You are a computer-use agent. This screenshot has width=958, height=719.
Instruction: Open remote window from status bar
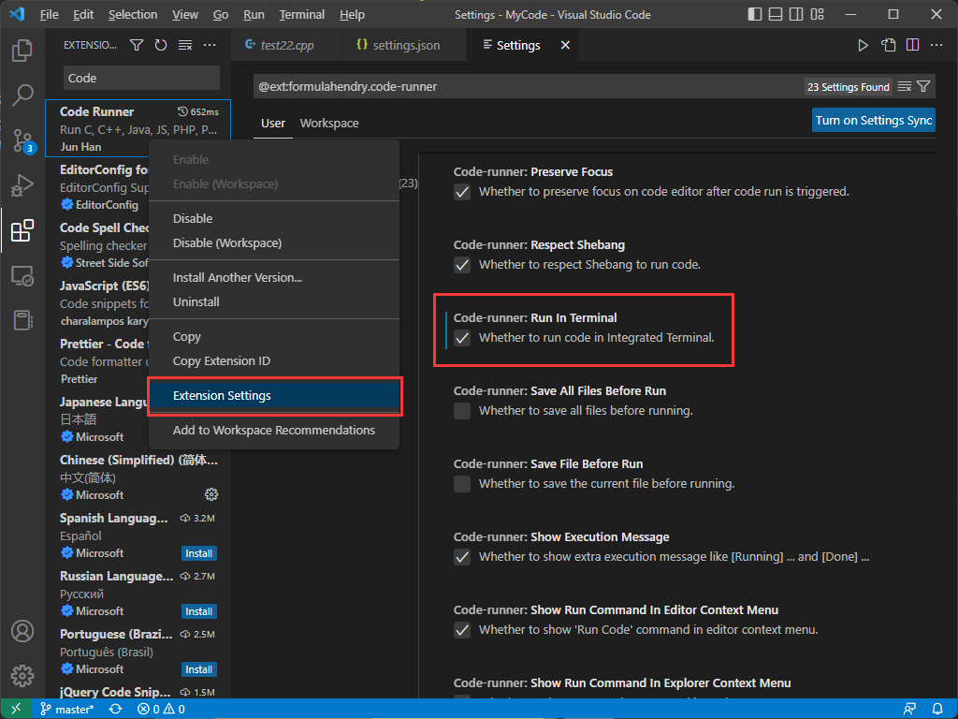pos(17,709)
